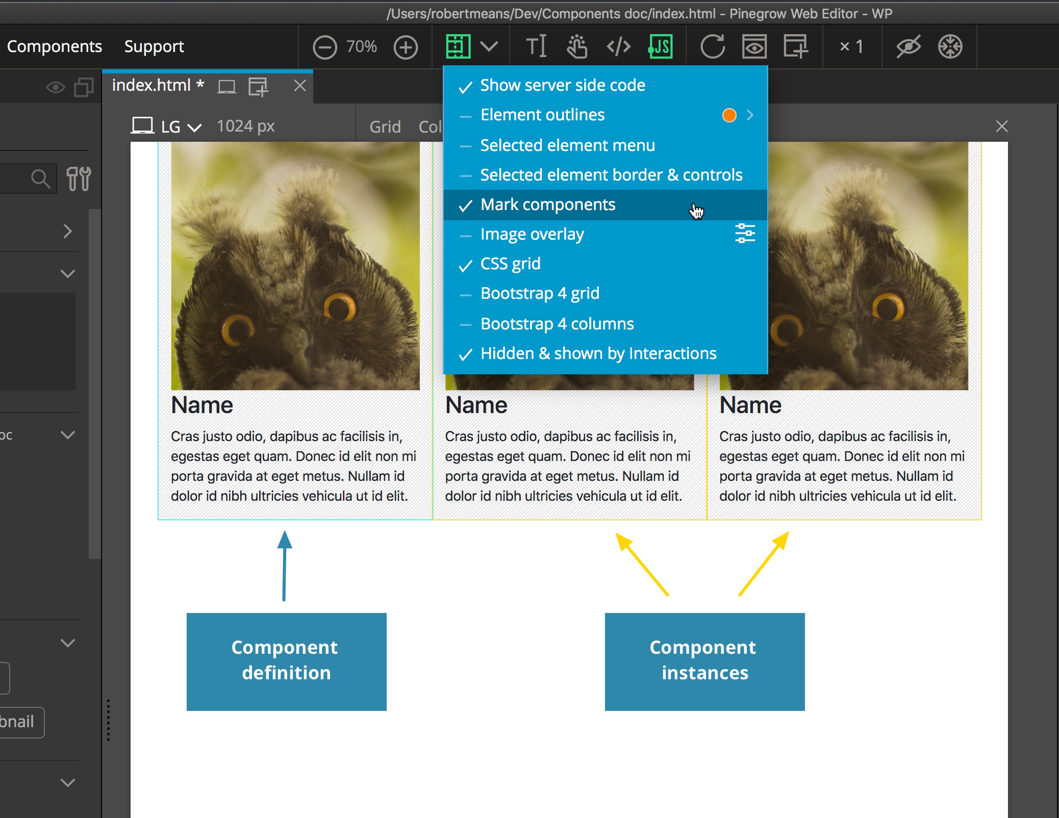The image size is (1059, 818).
Task: Click the duplicate panels icon left of tabs
Action: click(x=84, y=87)
